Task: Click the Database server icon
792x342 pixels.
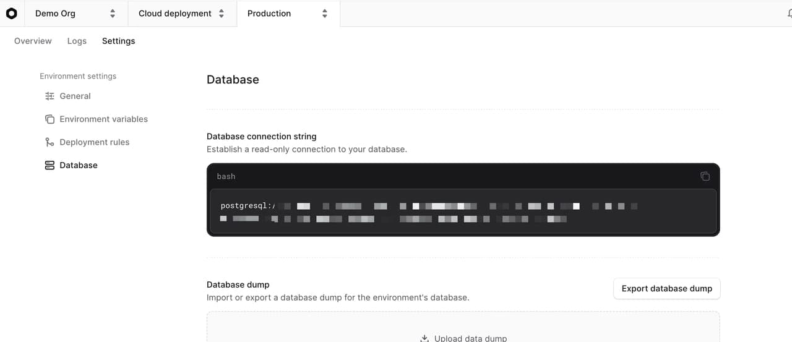Action: click(49, 165)
